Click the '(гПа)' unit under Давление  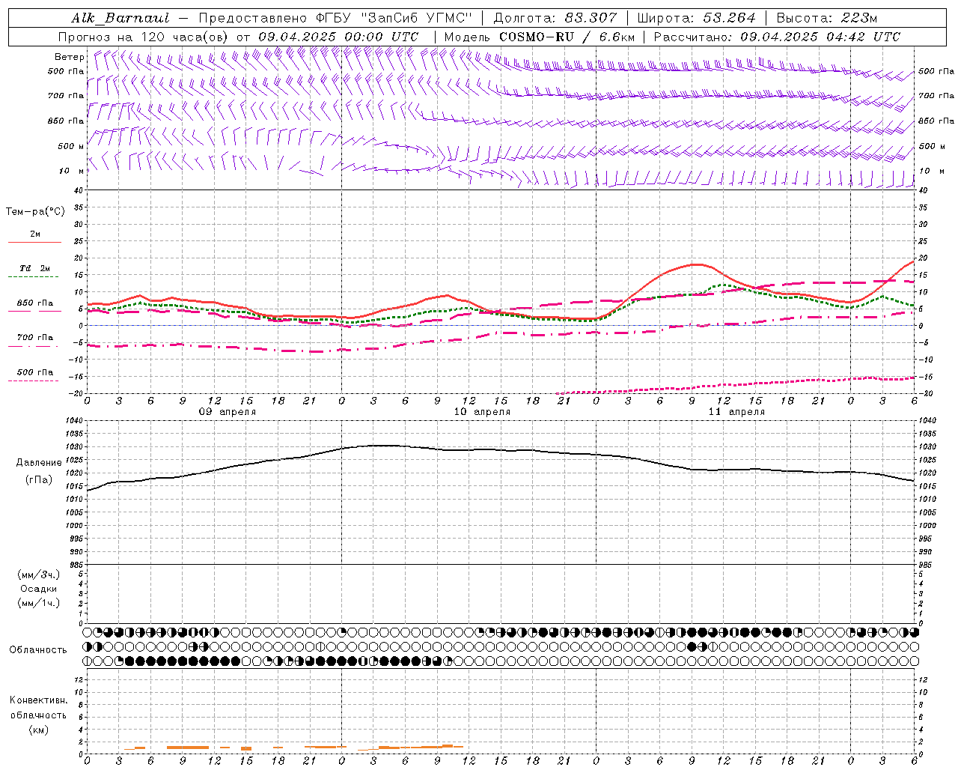point(39,480)
